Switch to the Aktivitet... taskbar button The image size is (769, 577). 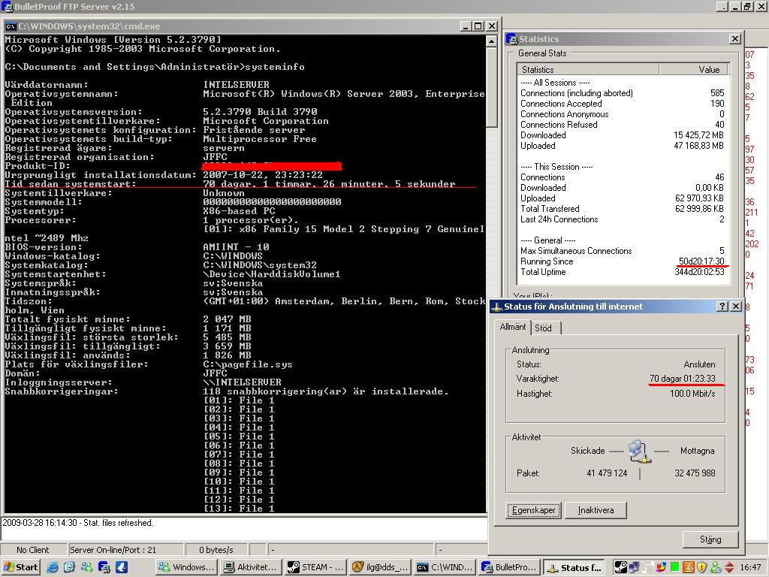(251, 567)
